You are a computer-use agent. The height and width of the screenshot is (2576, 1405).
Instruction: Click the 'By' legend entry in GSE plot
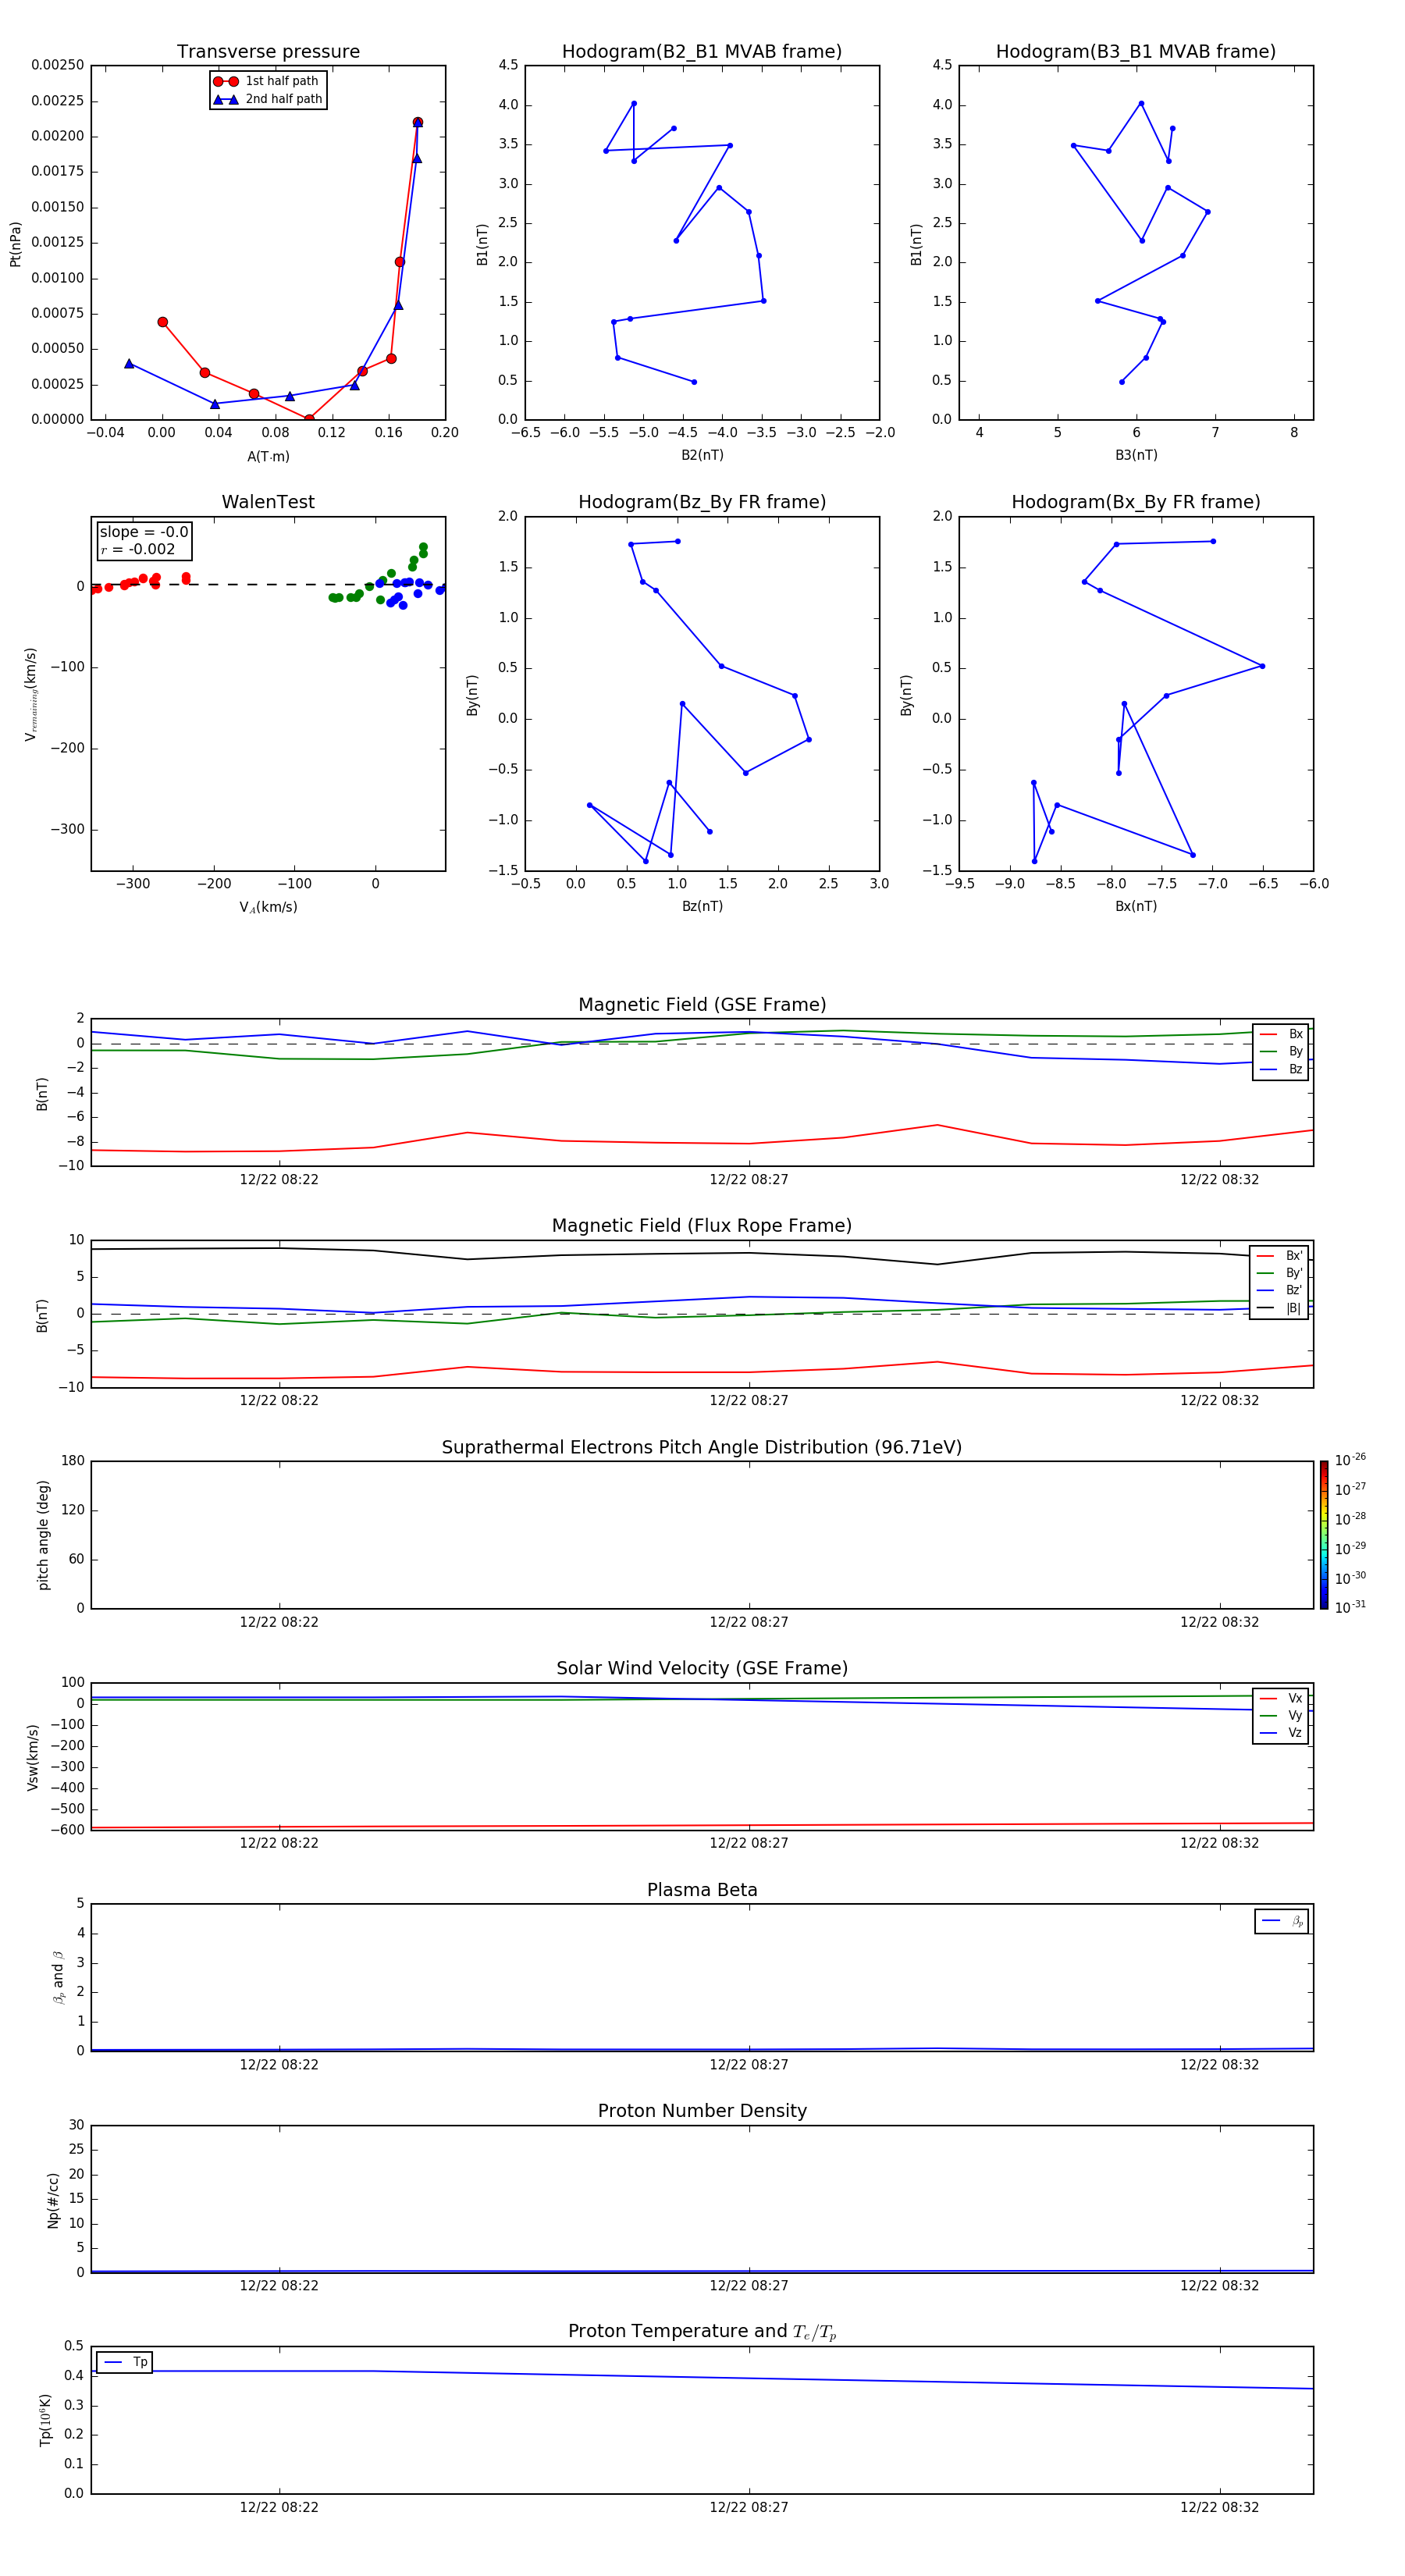pos(1281,1051)
